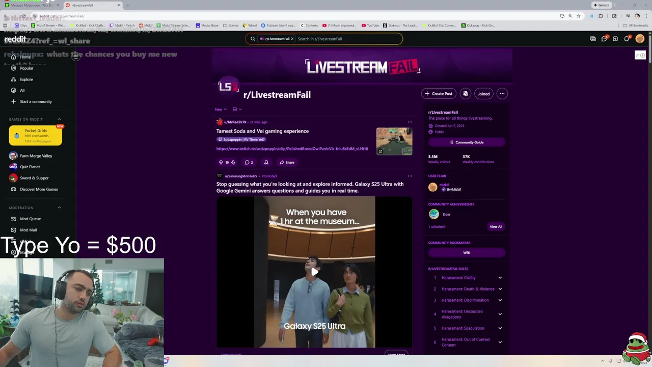Open the Reddit notifications bell in header

[x=627, y=39]
